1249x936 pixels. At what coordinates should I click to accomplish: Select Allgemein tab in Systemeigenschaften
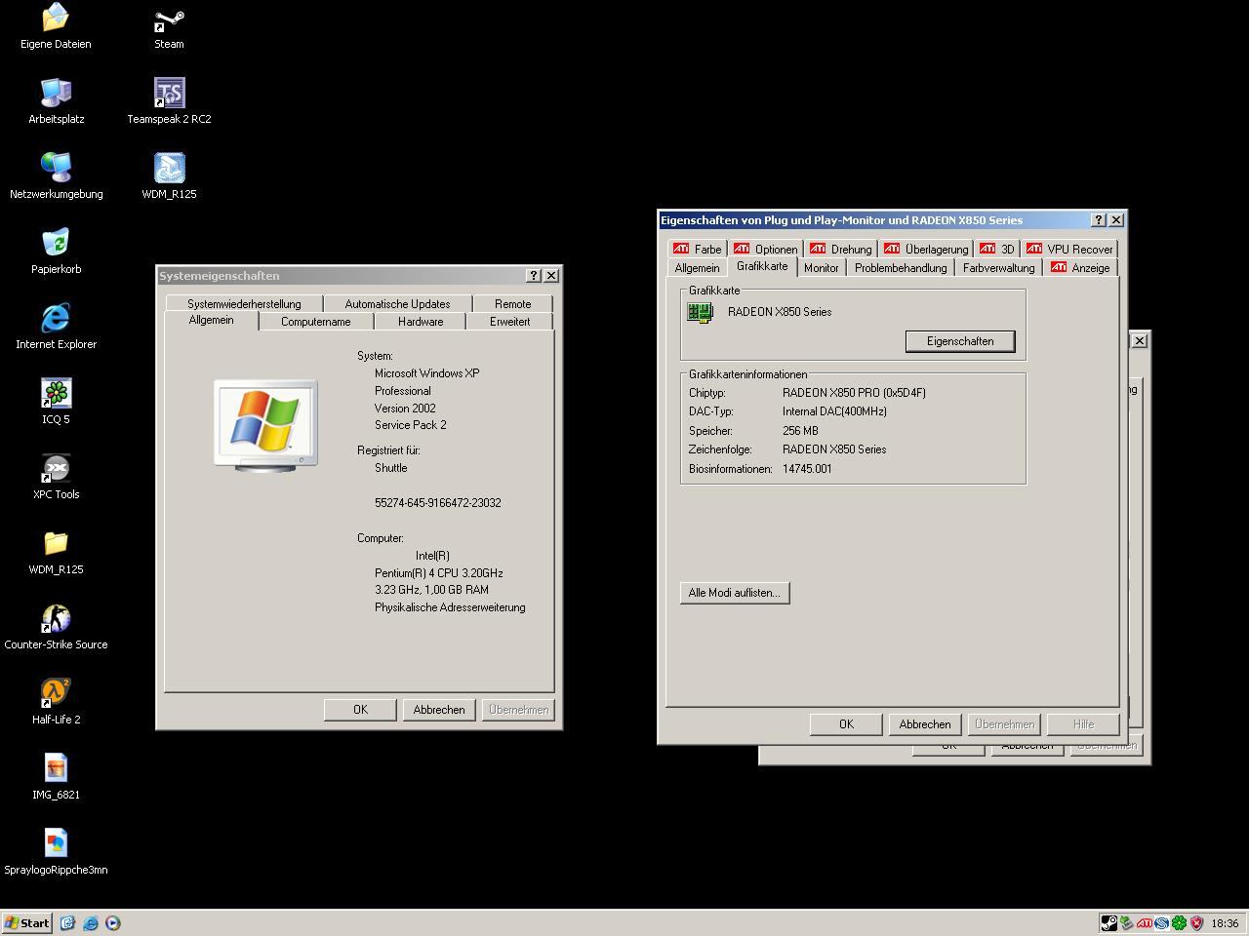(211, 321)
